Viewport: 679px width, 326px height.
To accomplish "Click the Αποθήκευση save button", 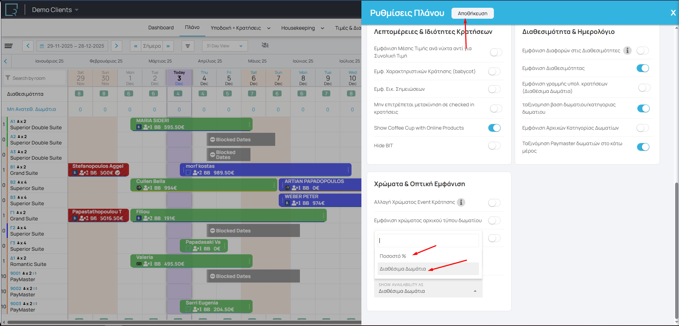I will (472, 13).
